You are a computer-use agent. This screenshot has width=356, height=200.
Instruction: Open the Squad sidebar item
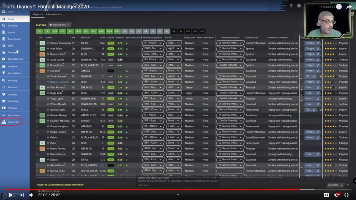tap(15, 19)
